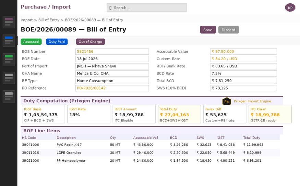Open the green-striped sidebar module icon

[x=9, y=59]
